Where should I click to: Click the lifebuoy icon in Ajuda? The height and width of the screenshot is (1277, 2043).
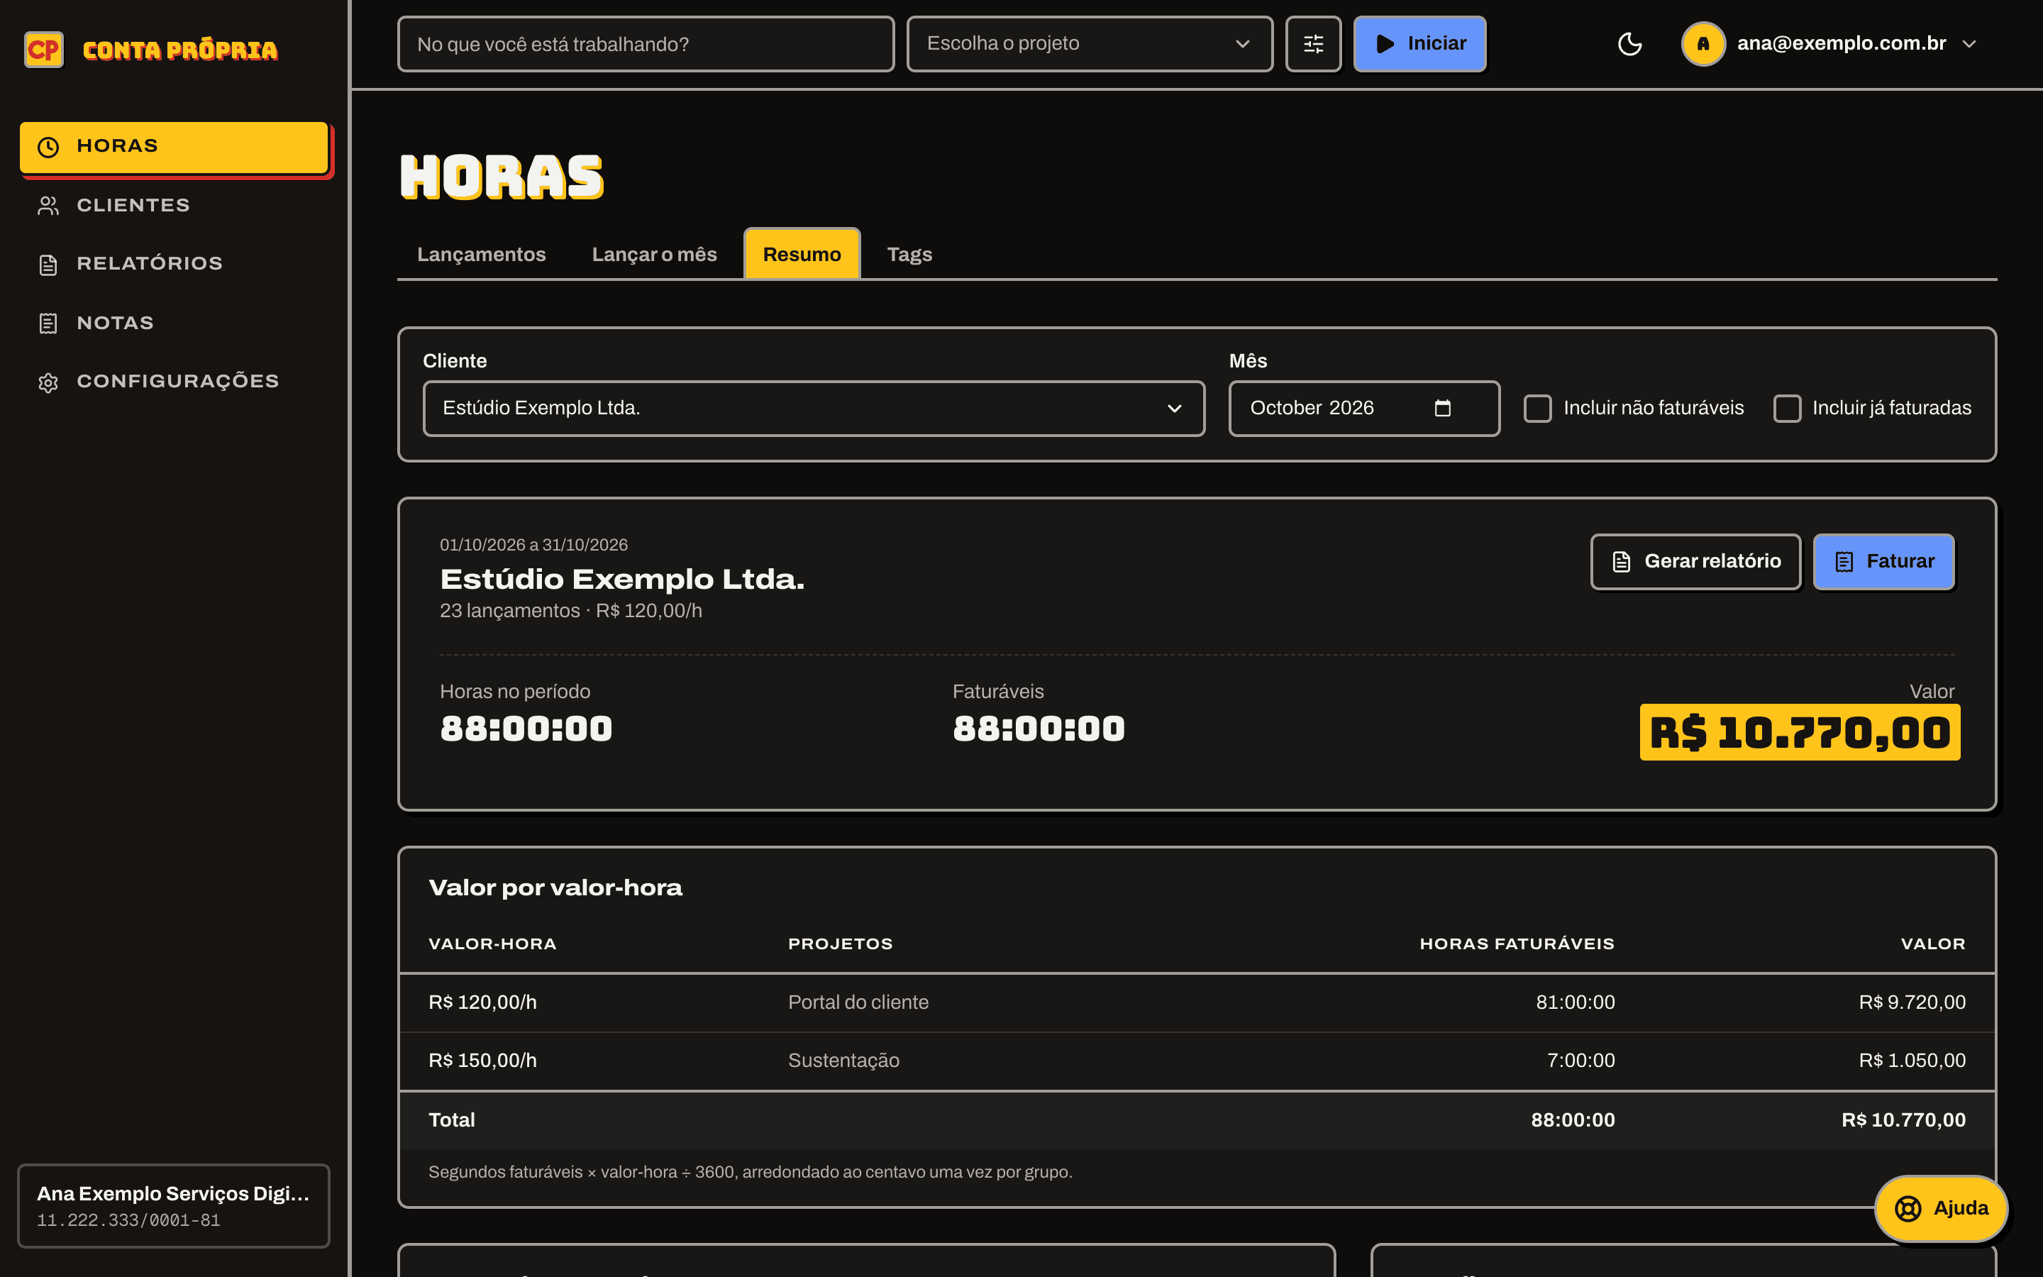1908,1207
